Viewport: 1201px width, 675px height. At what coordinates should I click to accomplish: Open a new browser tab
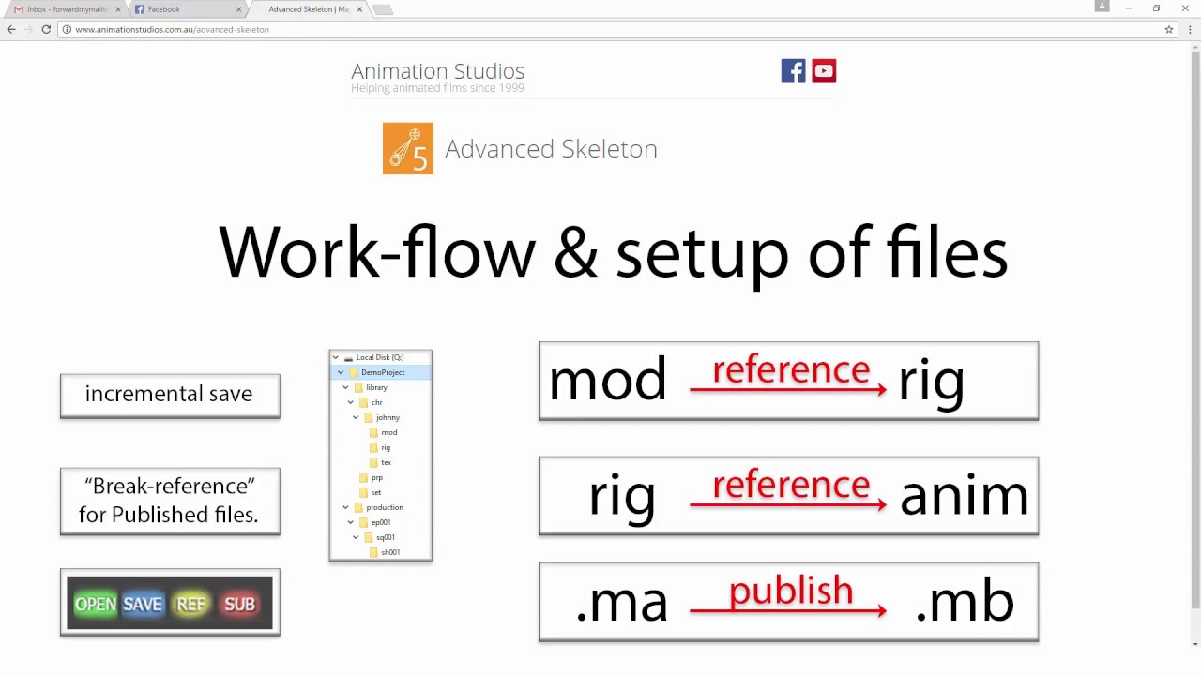click(382, 9)
